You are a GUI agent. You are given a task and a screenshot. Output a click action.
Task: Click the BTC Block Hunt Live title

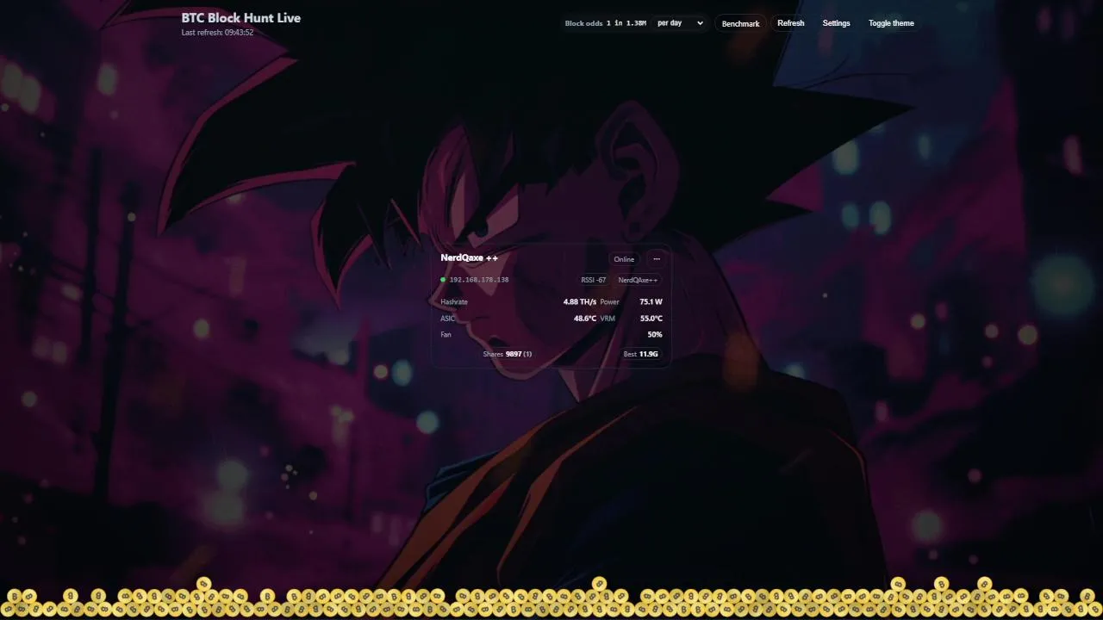click(x=241, y=17)
